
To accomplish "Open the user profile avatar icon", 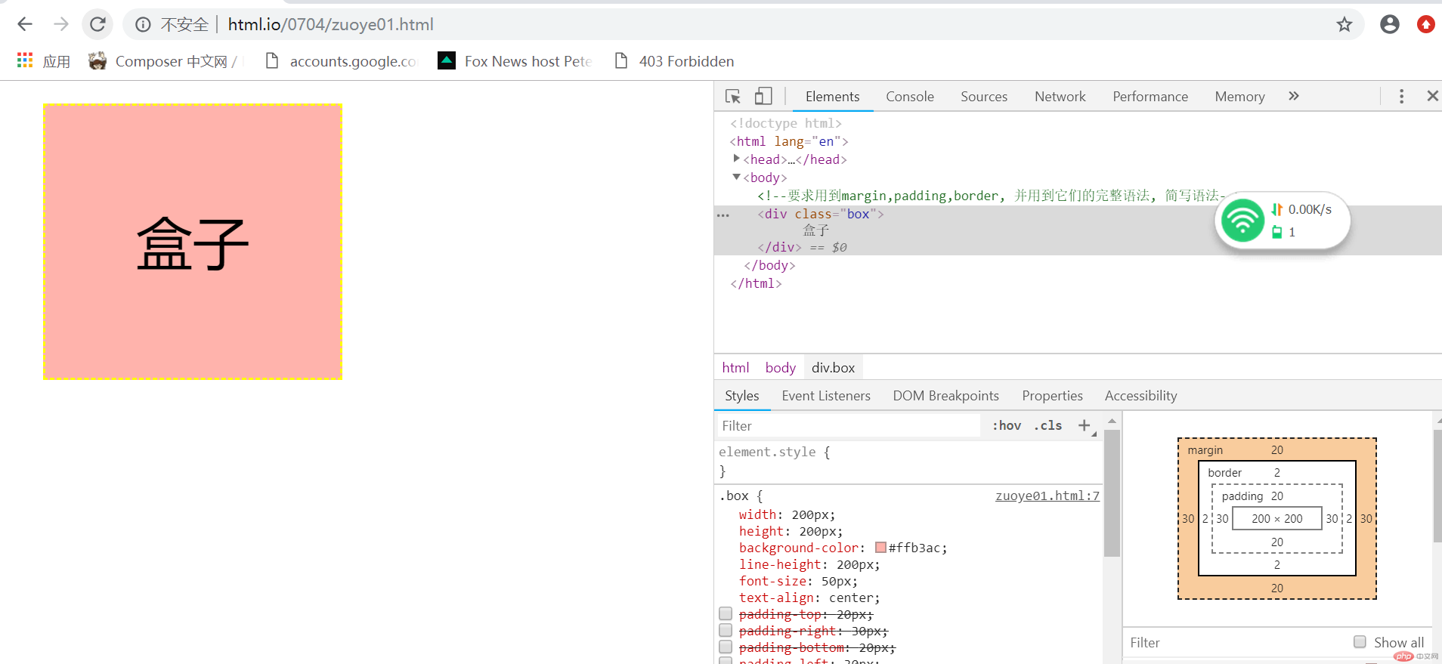I will 1390,25.
